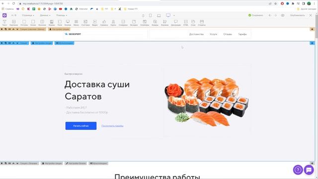The width and height of the screenshot is (318, 179).
Task: Switch to tablet preview mode
Action: (150, 15)
